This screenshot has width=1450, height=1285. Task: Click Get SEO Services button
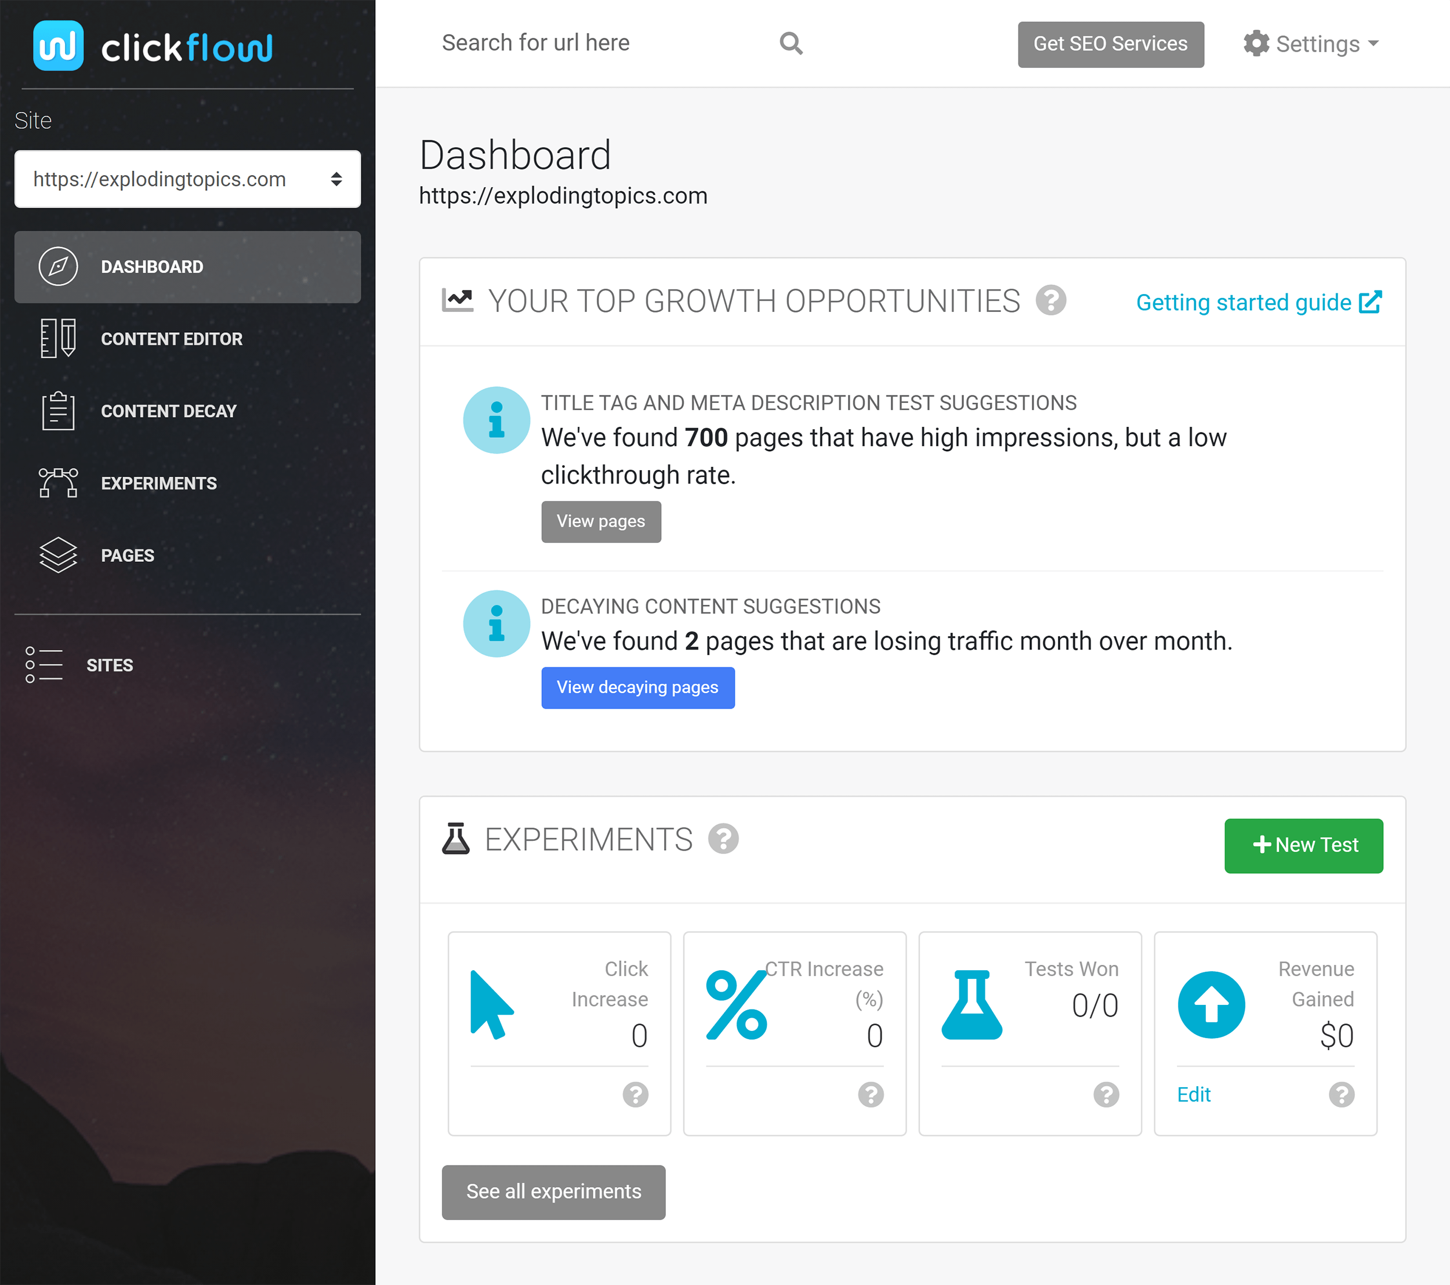coord(1108,42)
